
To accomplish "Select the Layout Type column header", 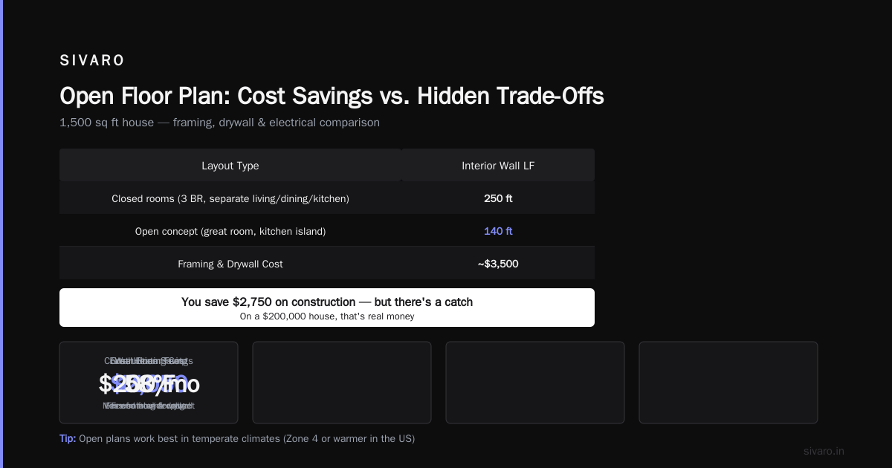I will click(230, 166).
